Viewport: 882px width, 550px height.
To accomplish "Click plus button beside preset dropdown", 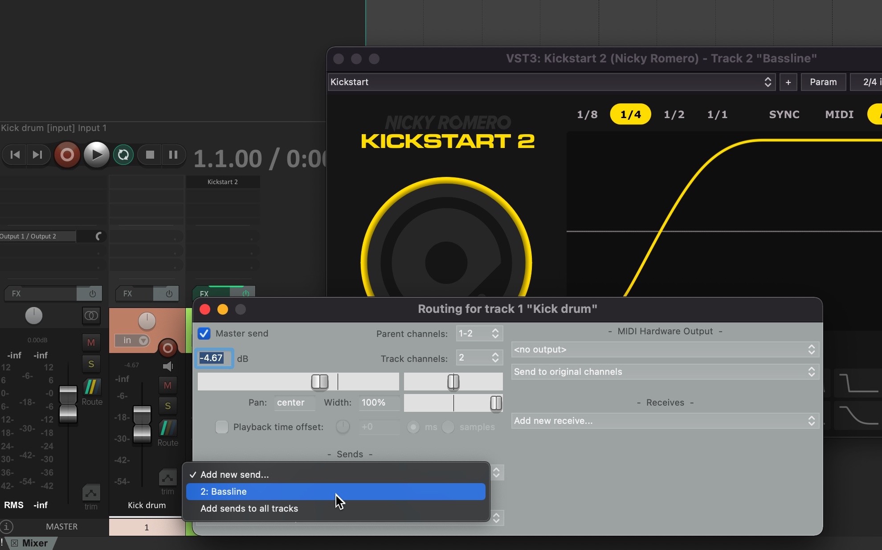I will click(788, 82).
